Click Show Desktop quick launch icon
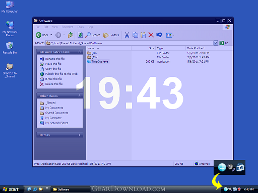This screenshot has width=258, height=193. pyautogui.click(x=29, y=189)
